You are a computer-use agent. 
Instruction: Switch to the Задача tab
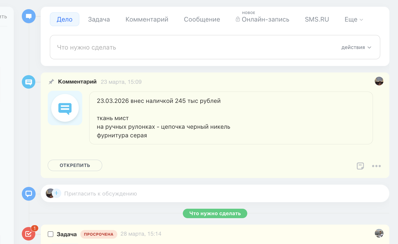pos(99,19)
